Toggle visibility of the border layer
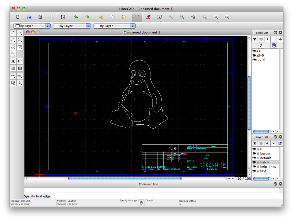This screenshot has width=293, height=220. tap(255, 153)
